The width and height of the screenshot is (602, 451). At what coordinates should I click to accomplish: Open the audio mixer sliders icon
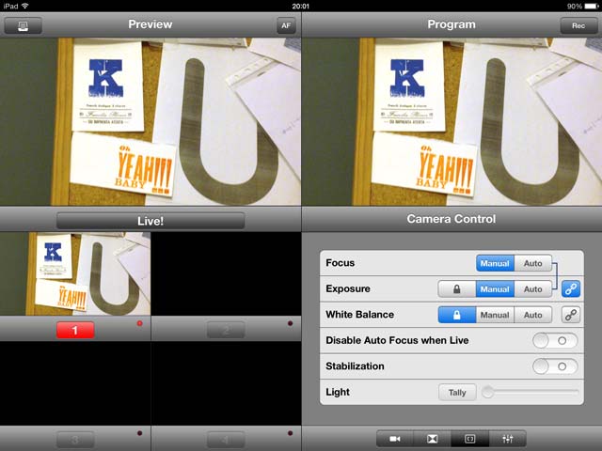point(507,439)
